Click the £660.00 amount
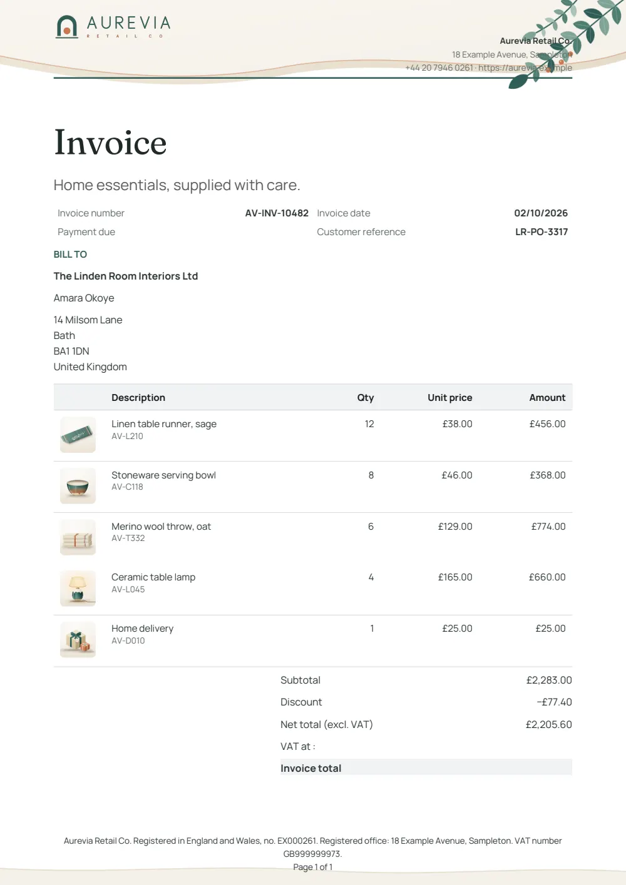626x885 pixels. (x=547, y=577)
